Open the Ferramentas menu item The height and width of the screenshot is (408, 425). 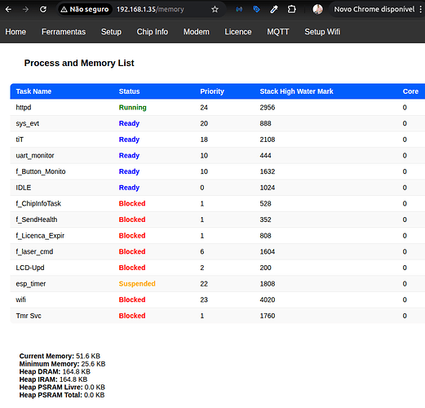pos(64,32)
